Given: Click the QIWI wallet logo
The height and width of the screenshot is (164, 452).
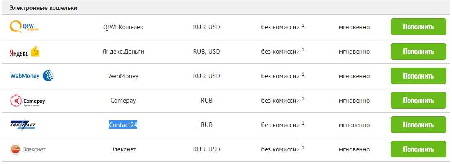Looking at the screenshot, I should [x=24, y=27].
